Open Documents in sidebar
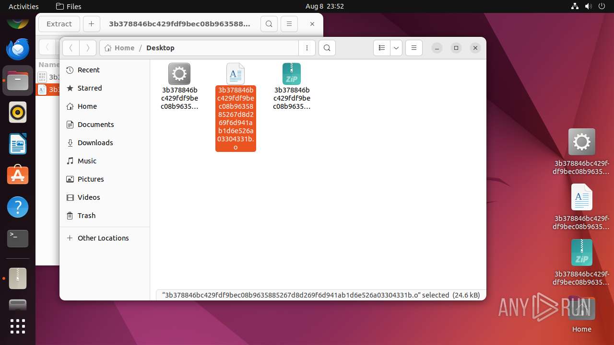The image size is (614, 345). [105, 125]
